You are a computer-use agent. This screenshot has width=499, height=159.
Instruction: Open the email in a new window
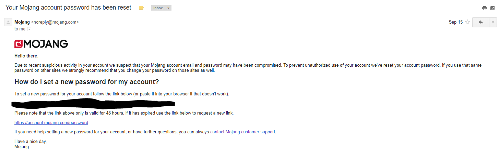click(492, 8)
